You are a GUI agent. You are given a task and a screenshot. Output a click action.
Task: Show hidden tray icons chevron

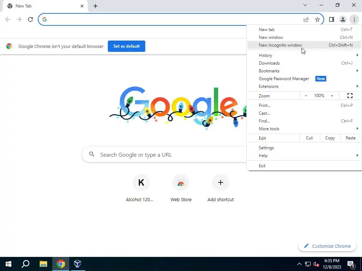point(299,264)
